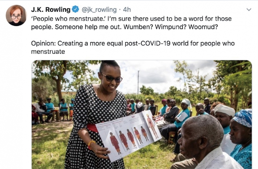Click the word 'Woomud?' in the tweet
Image resolution: width=258 pixels, height=169 pixels.
click(x=203, y=27)
